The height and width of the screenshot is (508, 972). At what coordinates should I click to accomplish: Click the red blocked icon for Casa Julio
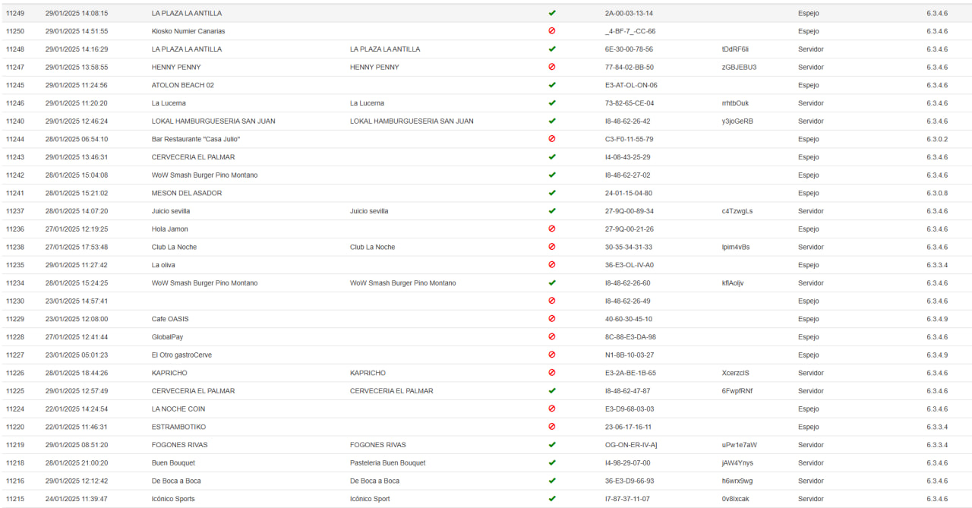point(552,139)
